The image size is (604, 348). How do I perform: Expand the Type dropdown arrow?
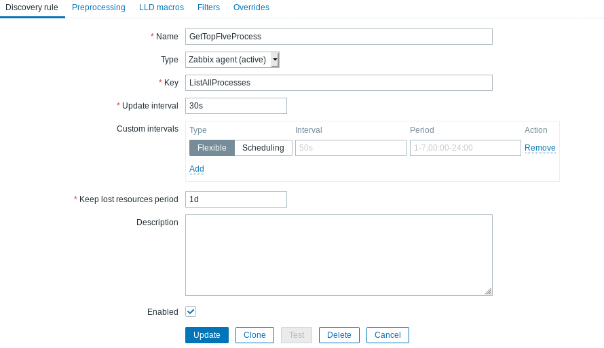click(275, 60)
